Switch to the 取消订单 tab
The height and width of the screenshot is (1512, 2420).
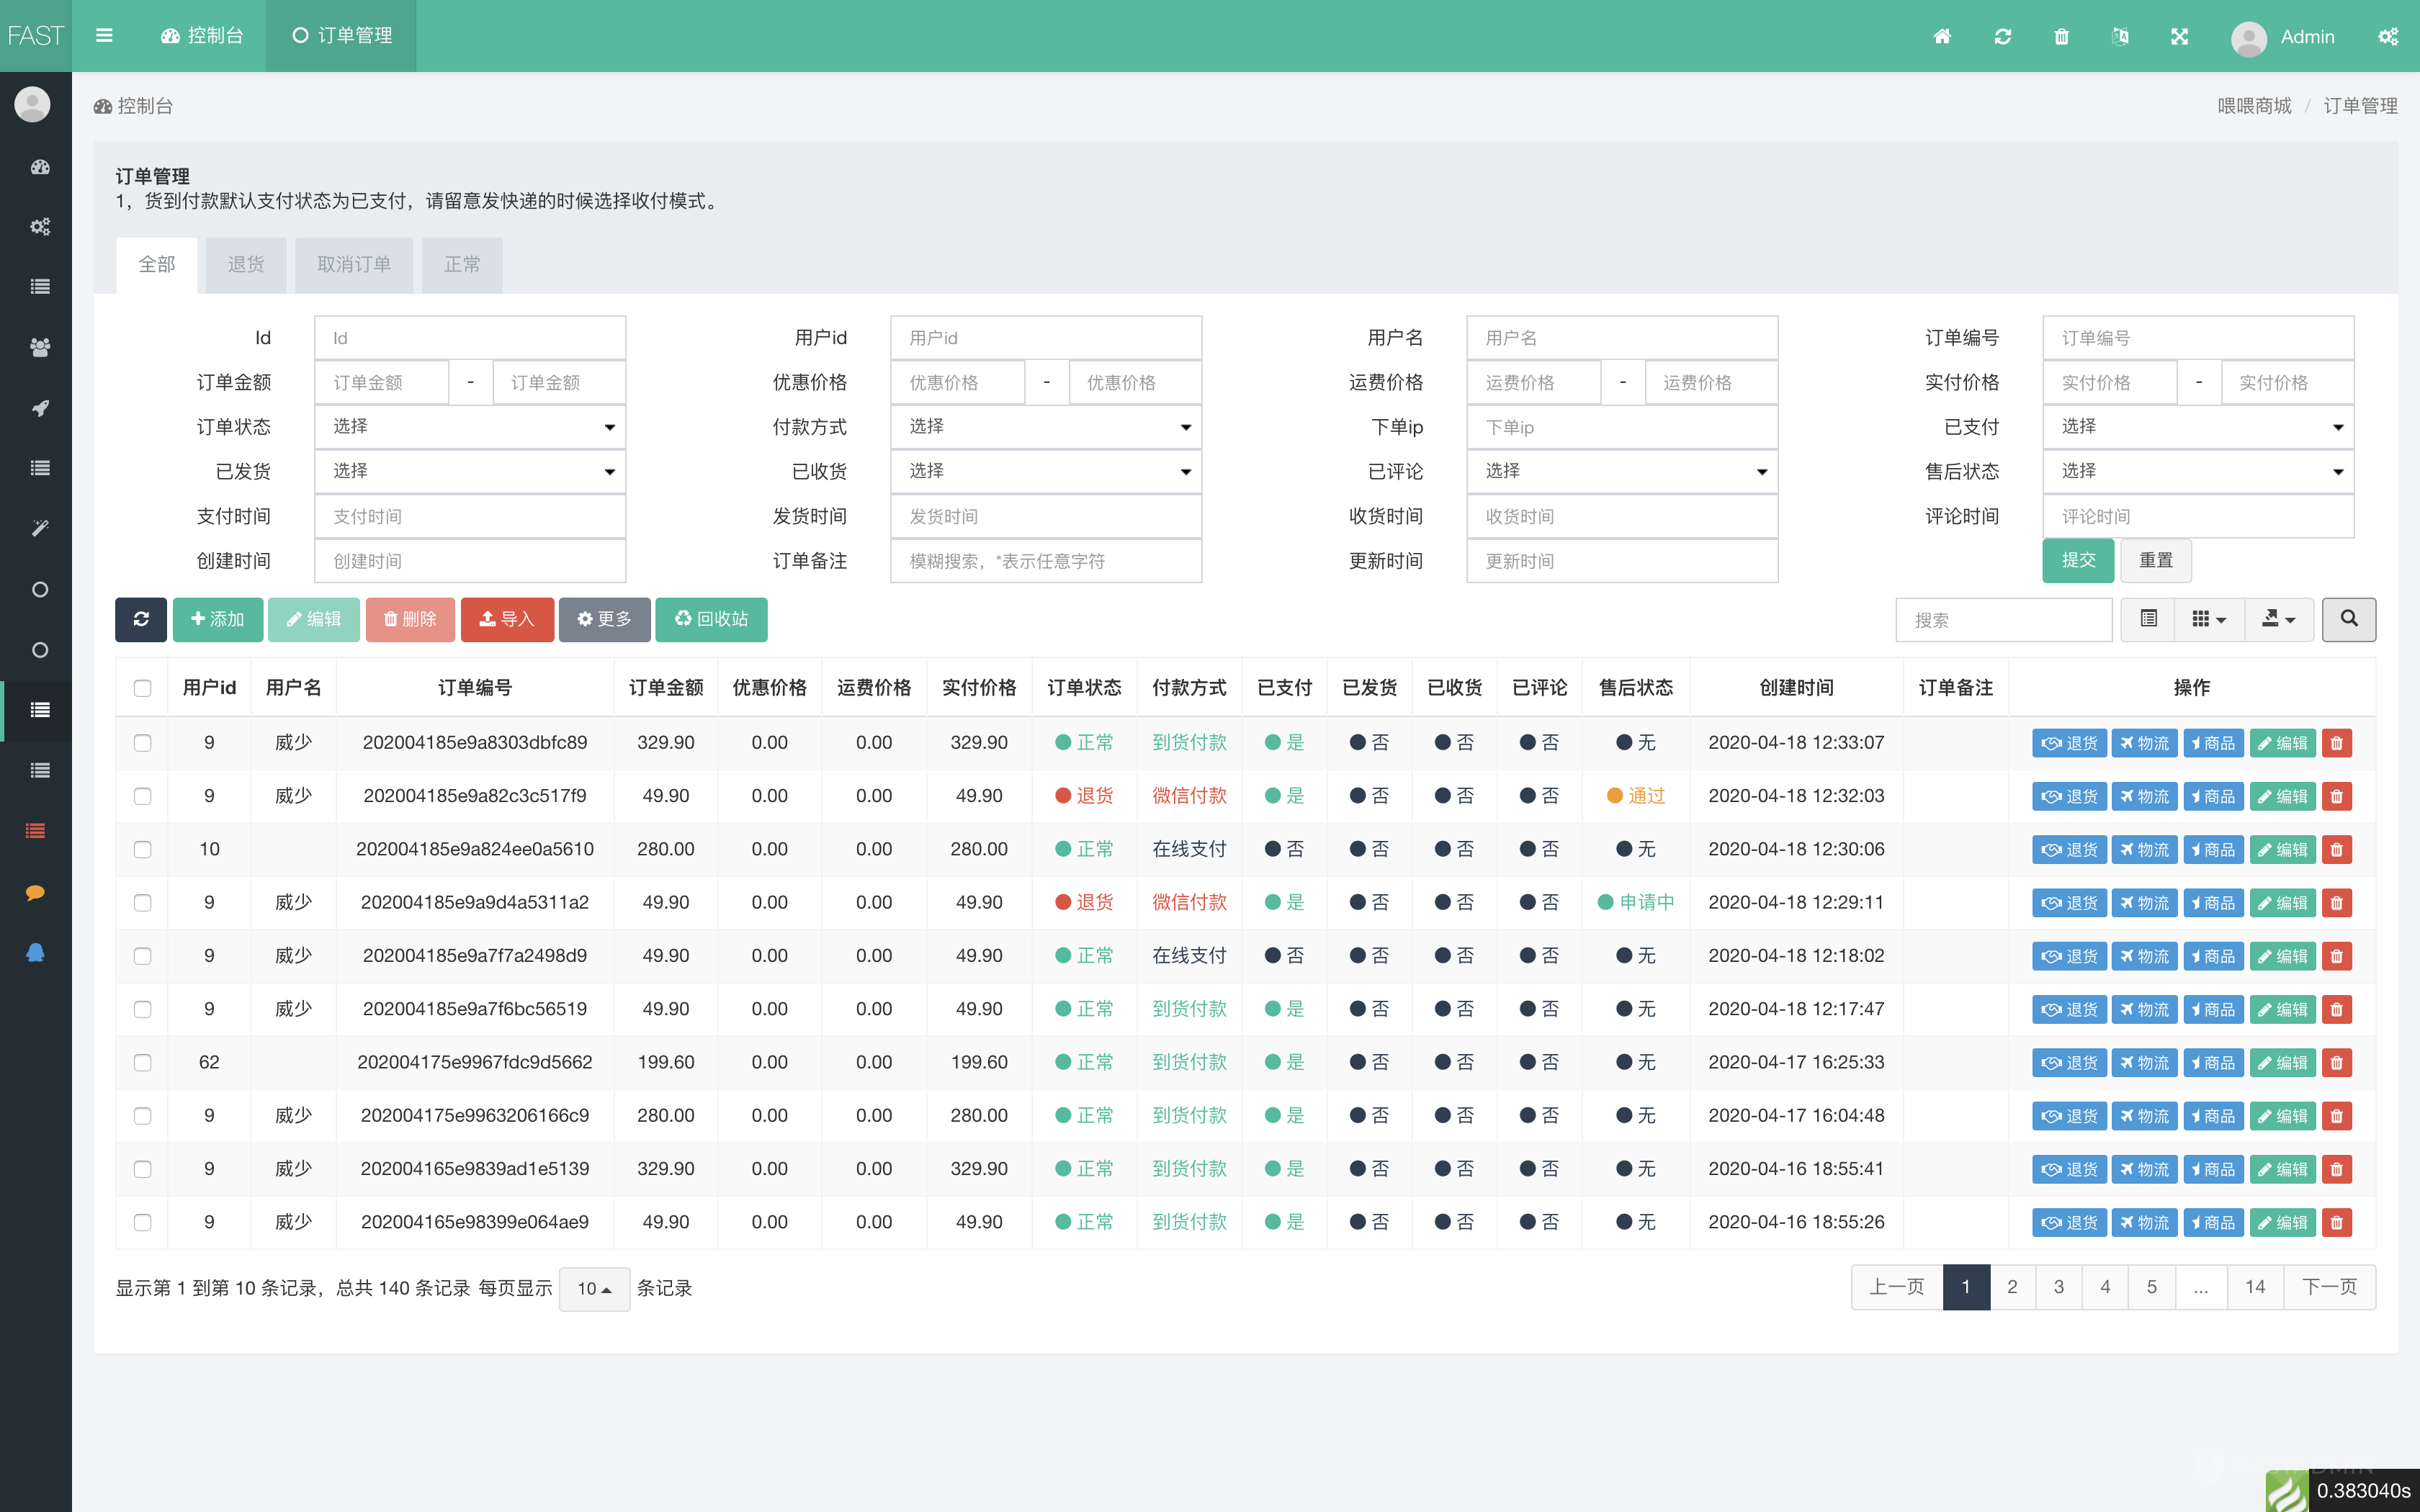[354, 264]
